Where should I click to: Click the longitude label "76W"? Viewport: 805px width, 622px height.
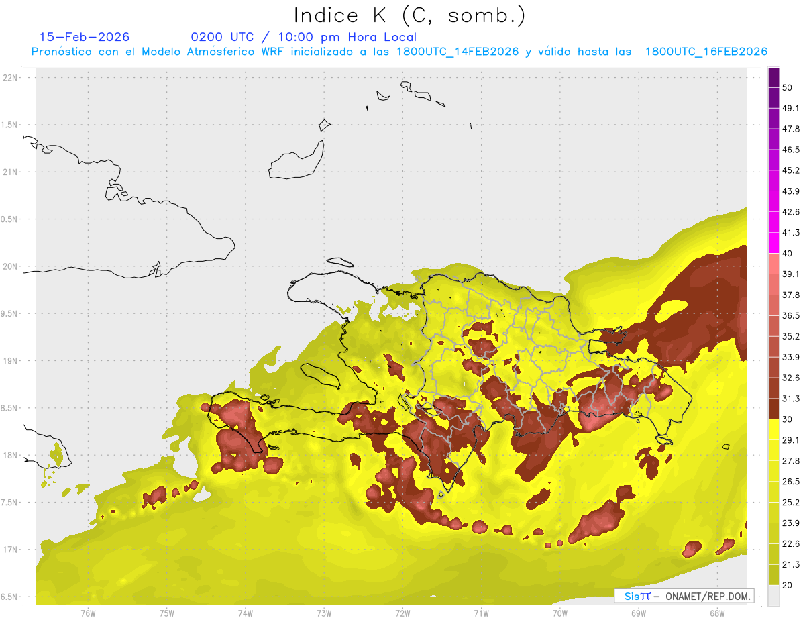coord(88,613)
